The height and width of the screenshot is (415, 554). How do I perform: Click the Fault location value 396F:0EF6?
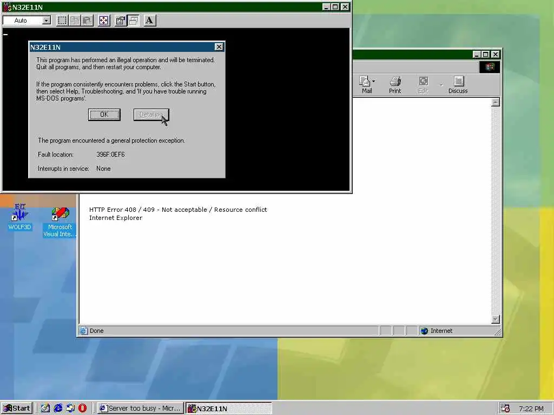(110, 155)
